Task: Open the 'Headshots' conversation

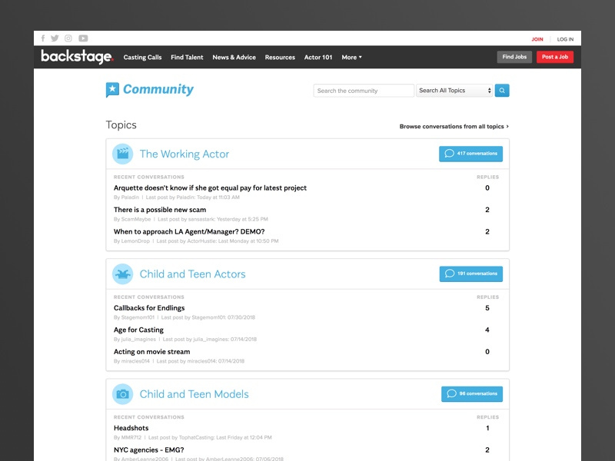Action: (131, 428)
